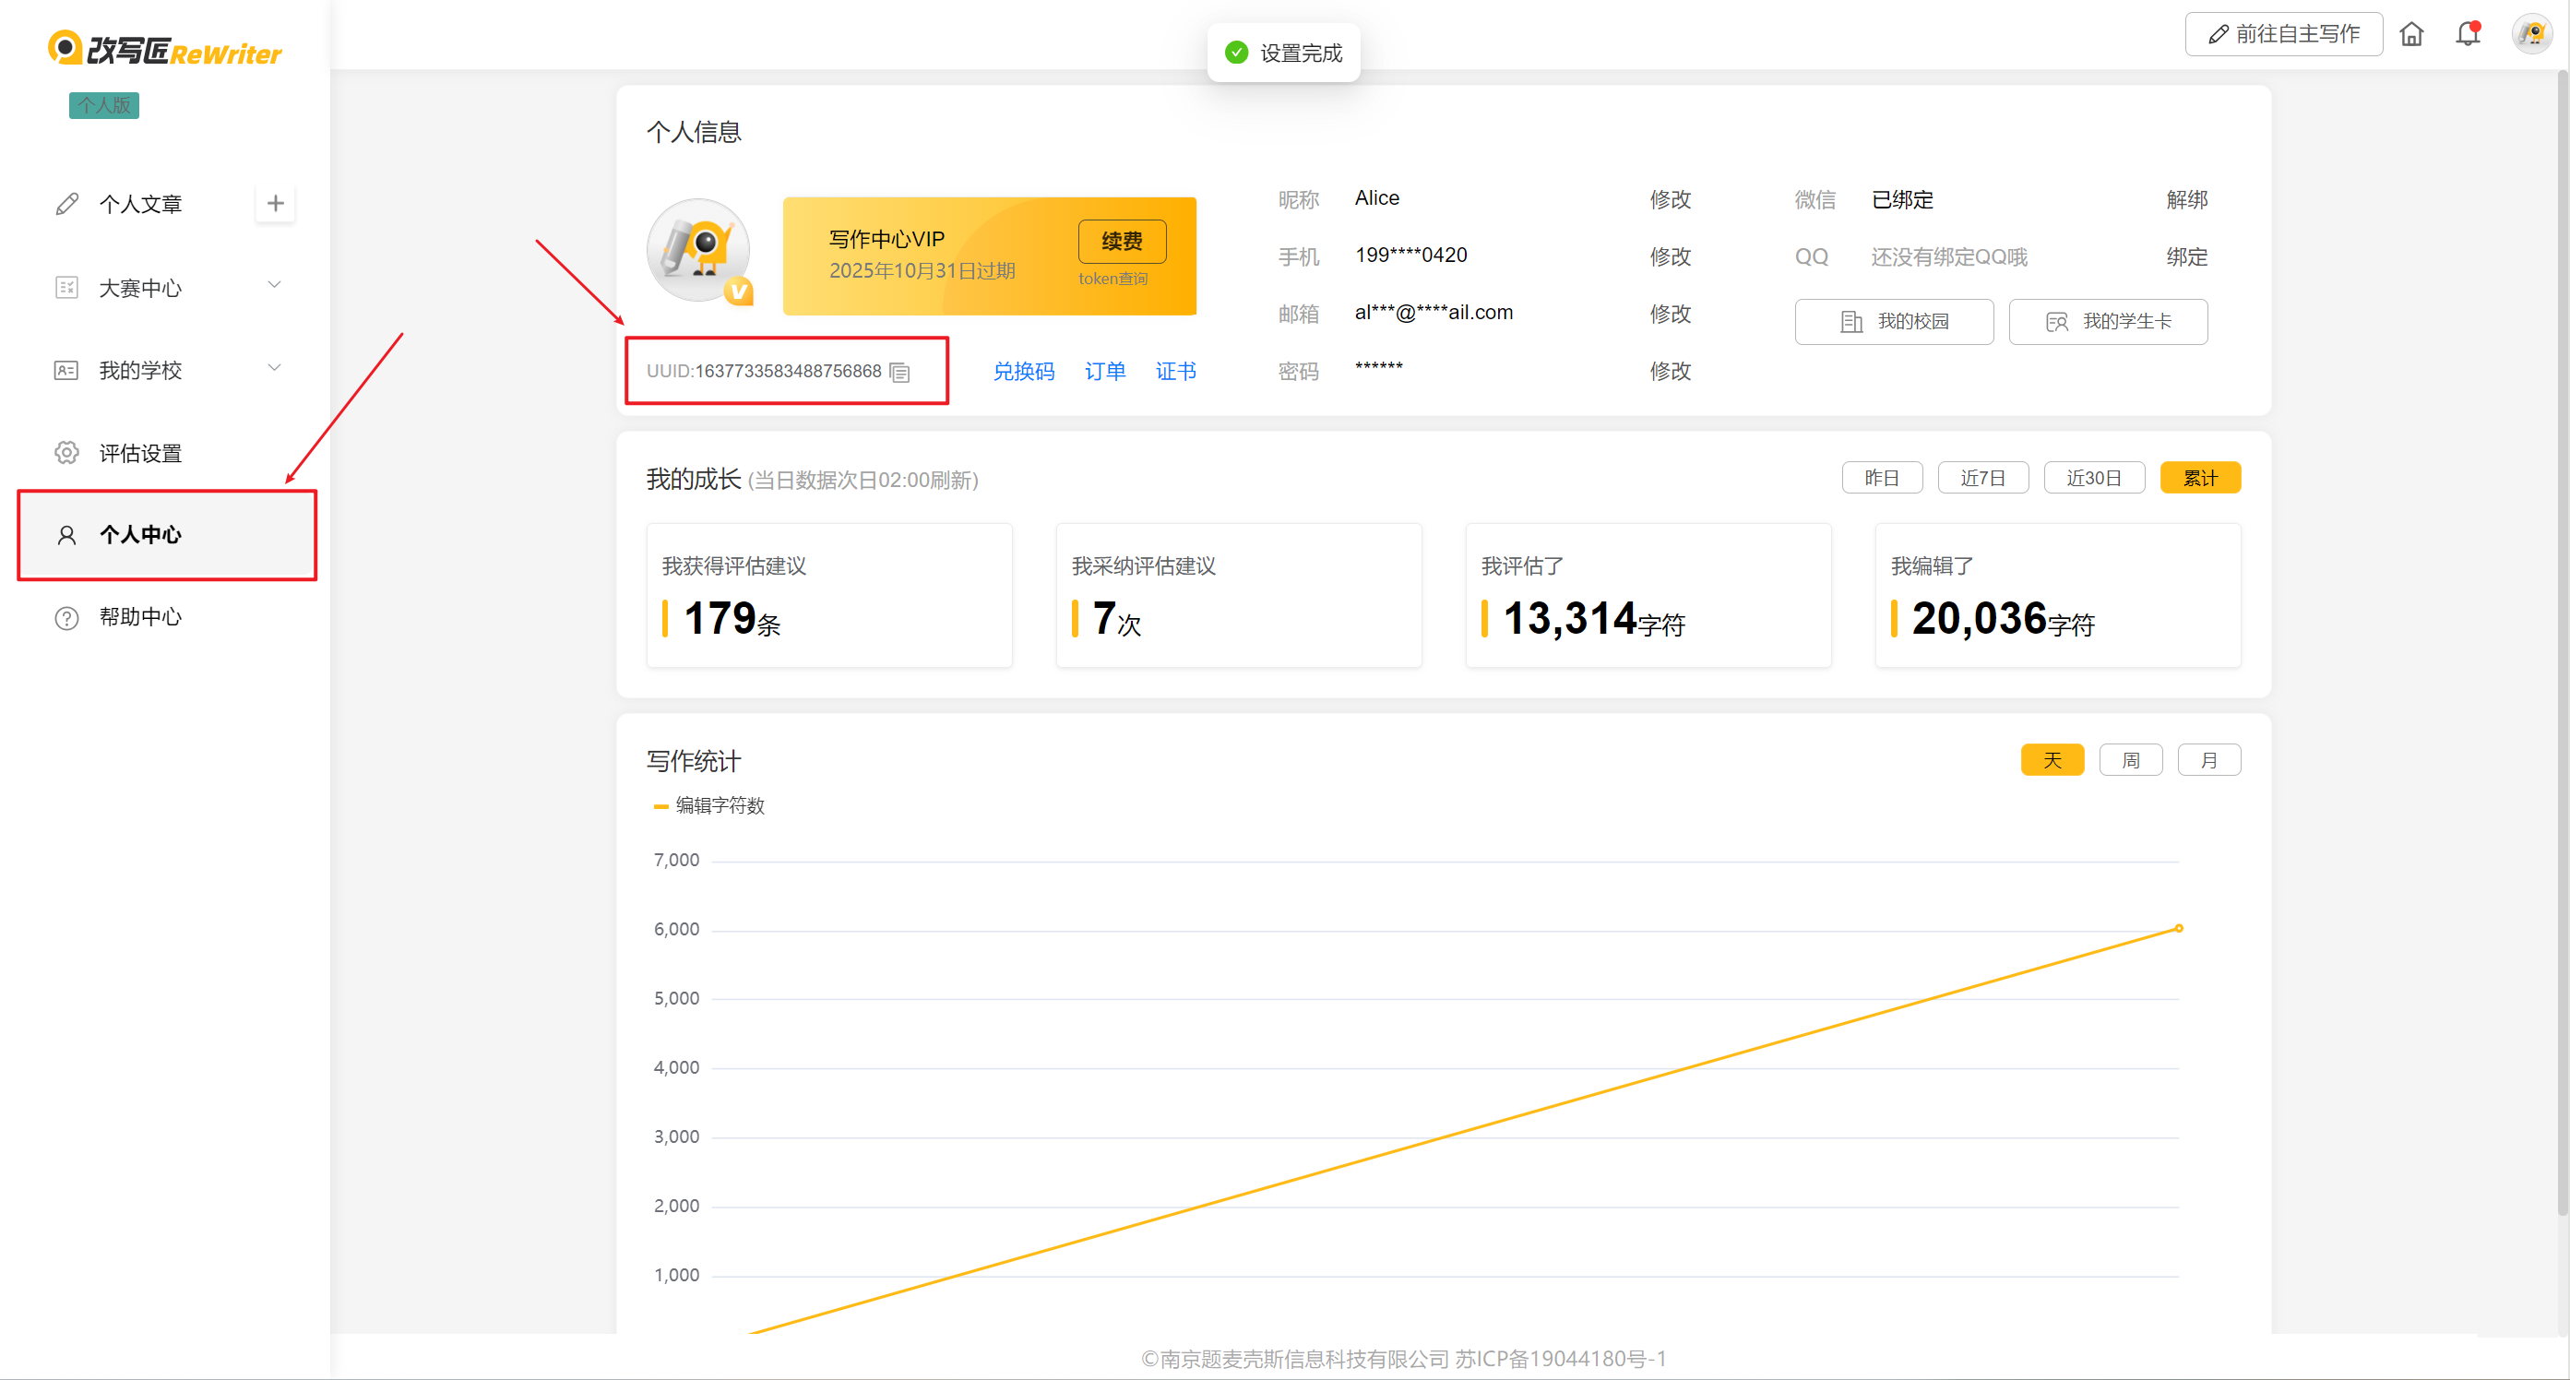2570x1380 pixels.
Task: Switch writing stats to 周
Action: pos(2129,760)
